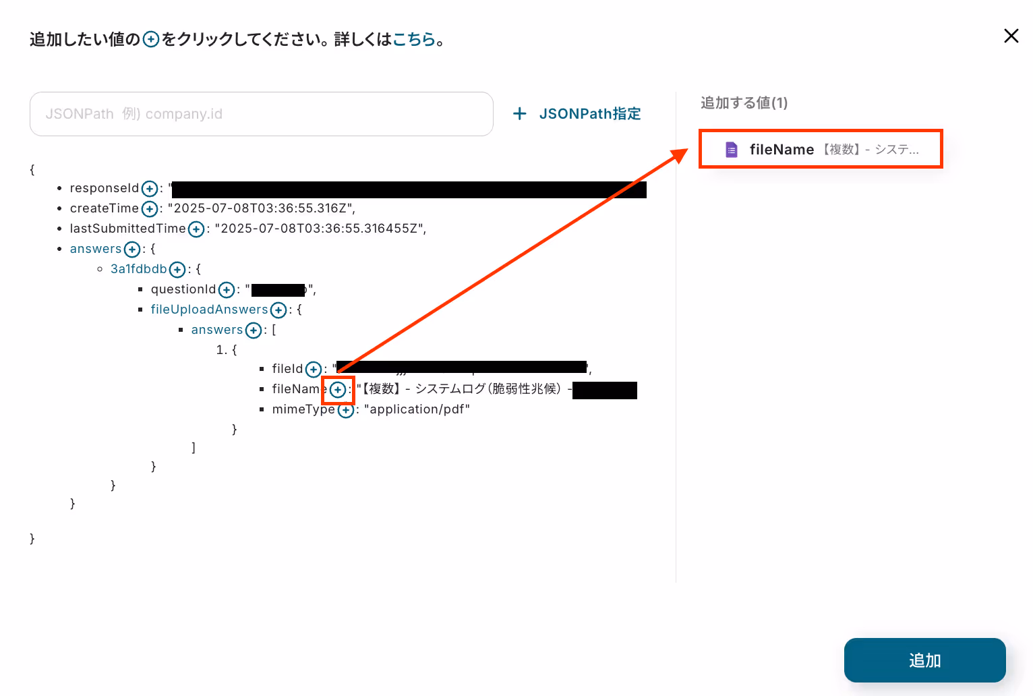The image size is (1033, 696).
Task: Collapse the top-level answers key
Action: pyautogui.click(x=96, y=249)
